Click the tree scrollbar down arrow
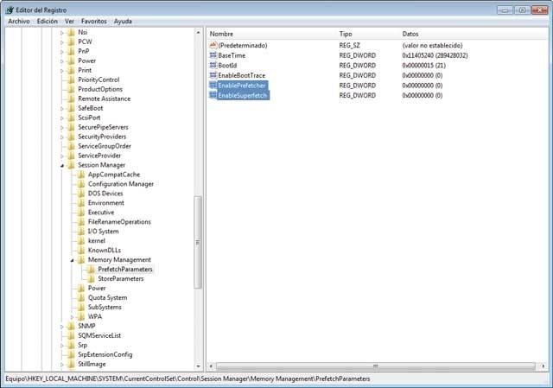Image resolution: width=553 pixels, height=388 pixels. coord(198,366)
